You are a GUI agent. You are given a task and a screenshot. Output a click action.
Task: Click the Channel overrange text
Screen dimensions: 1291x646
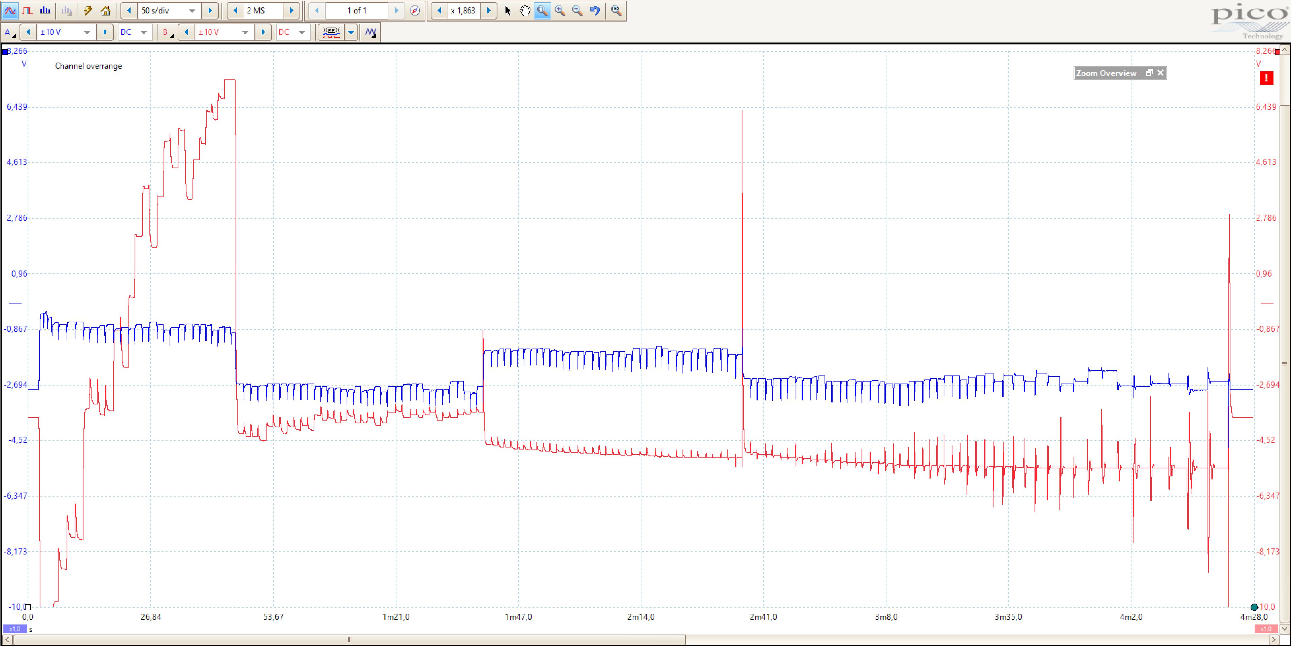click(88, 66)
